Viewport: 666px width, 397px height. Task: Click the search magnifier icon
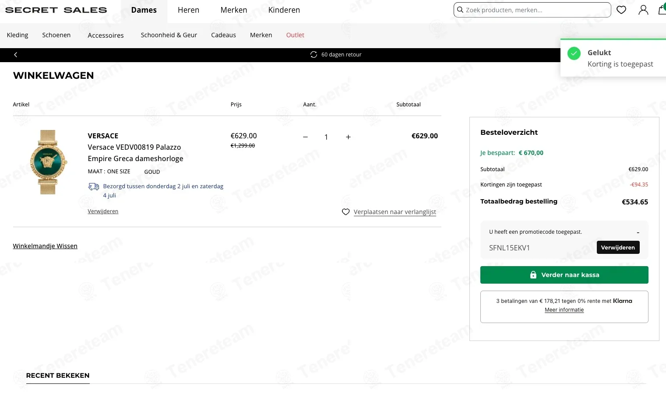(460, 10)
